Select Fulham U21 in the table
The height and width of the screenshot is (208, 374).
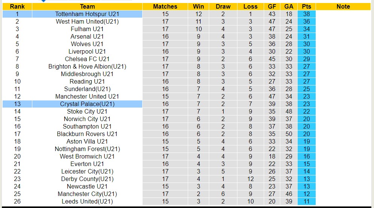(x=87, y=29)
